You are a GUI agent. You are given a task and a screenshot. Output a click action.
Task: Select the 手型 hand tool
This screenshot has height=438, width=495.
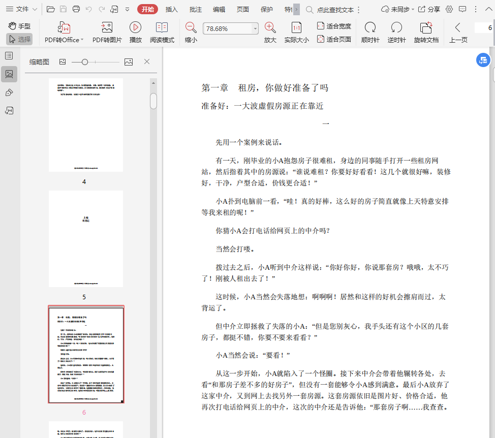(19, 26)
